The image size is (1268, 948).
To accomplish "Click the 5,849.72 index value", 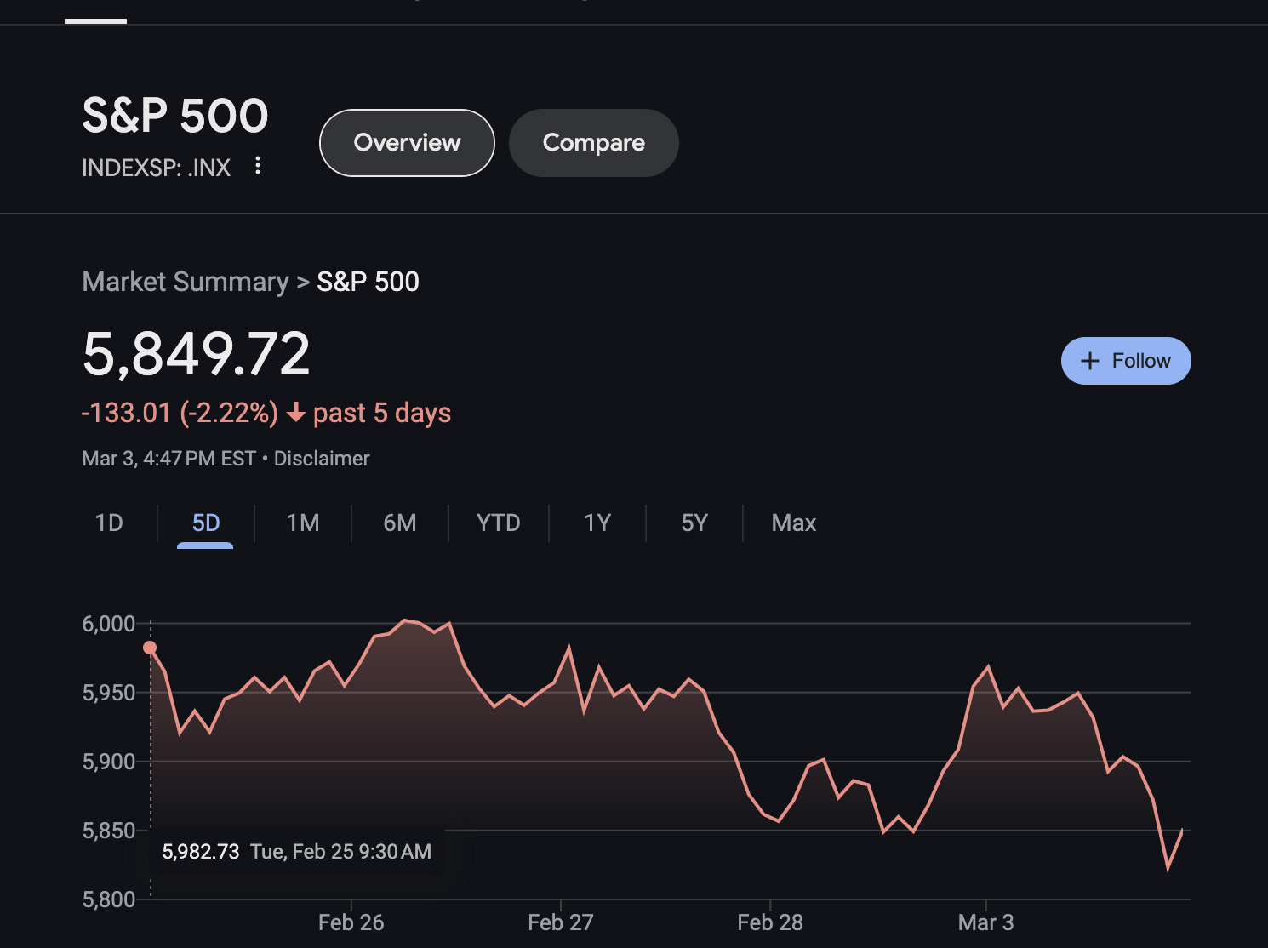I will coord(197,354).
